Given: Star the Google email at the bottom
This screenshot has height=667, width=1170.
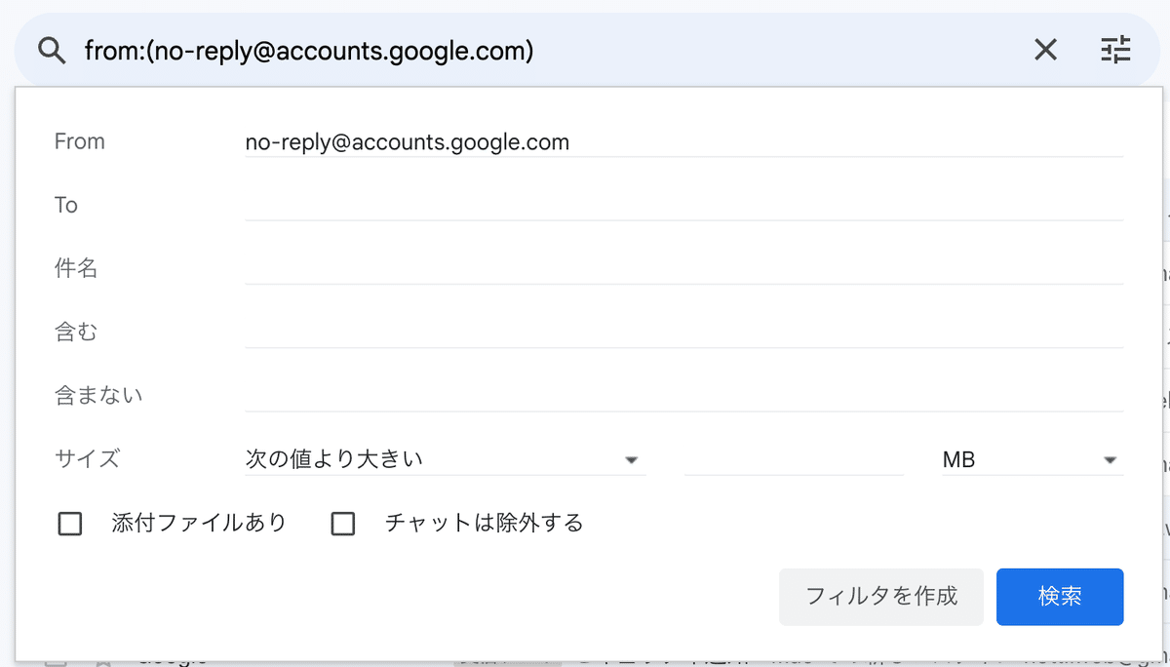Looking at the screenshot, I should (104, 663).
